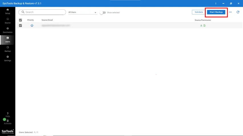
Task: Click the Validate button
Action: coord(199,12)
